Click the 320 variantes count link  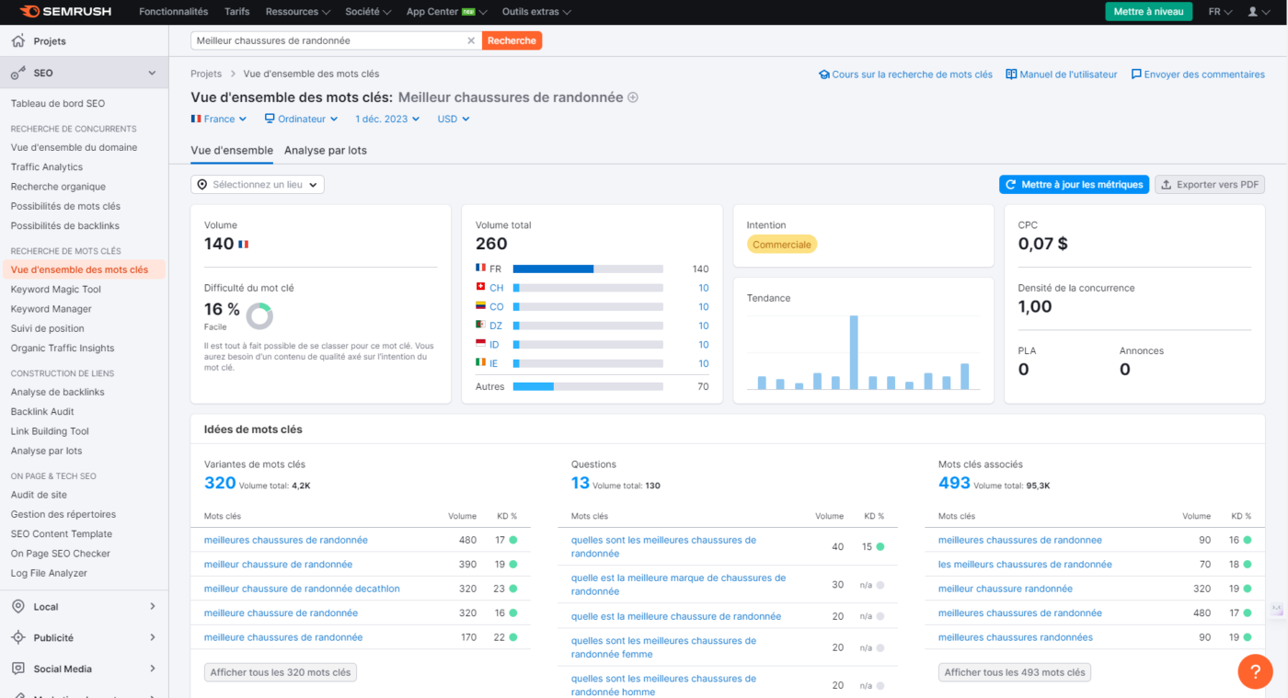pos(220,483)
